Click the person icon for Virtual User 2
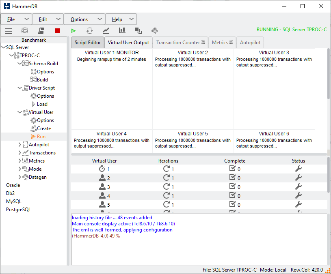 pos(102,178)
